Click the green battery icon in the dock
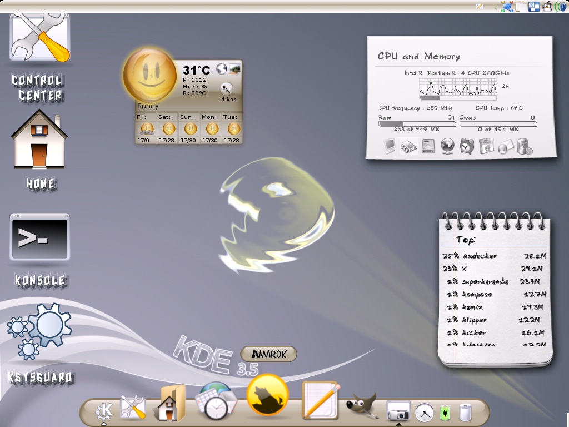The image size is (569, 427). (445, 412)
